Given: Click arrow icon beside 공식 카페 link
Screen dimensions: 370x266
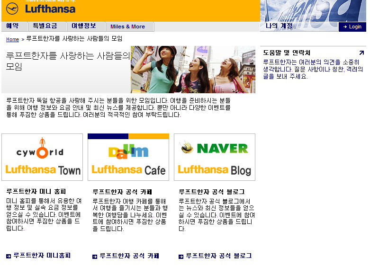Looking at the screenshot, I should [95, 257].
